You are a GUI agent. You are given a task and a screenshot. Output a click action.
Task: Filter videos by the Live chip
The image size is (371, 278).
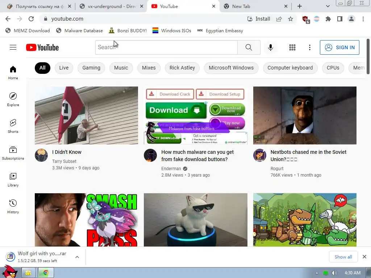64,68
